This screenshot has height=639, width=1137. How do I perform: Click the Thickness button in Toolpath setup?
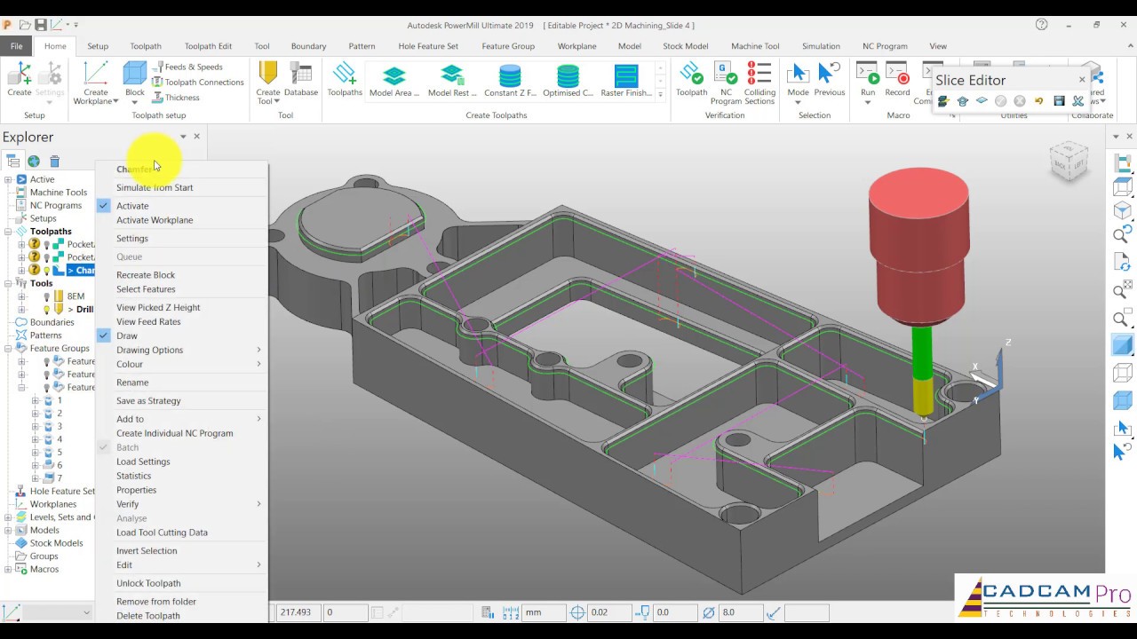coord(175,98)
